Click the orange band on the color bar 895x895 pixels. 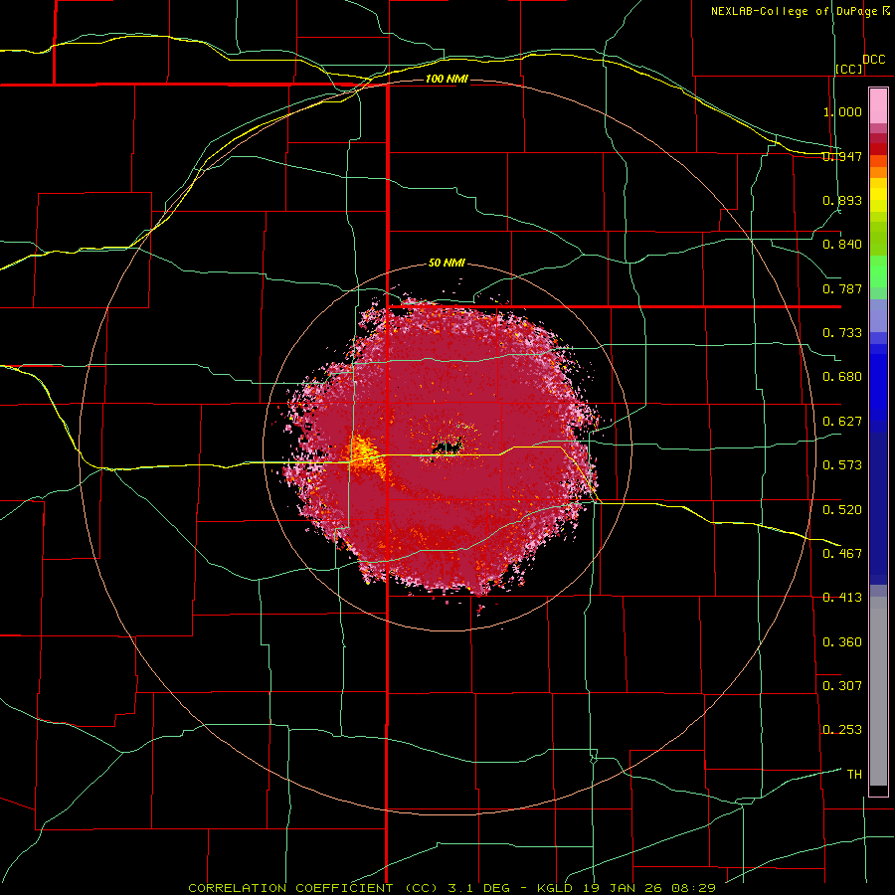(878, 167)
